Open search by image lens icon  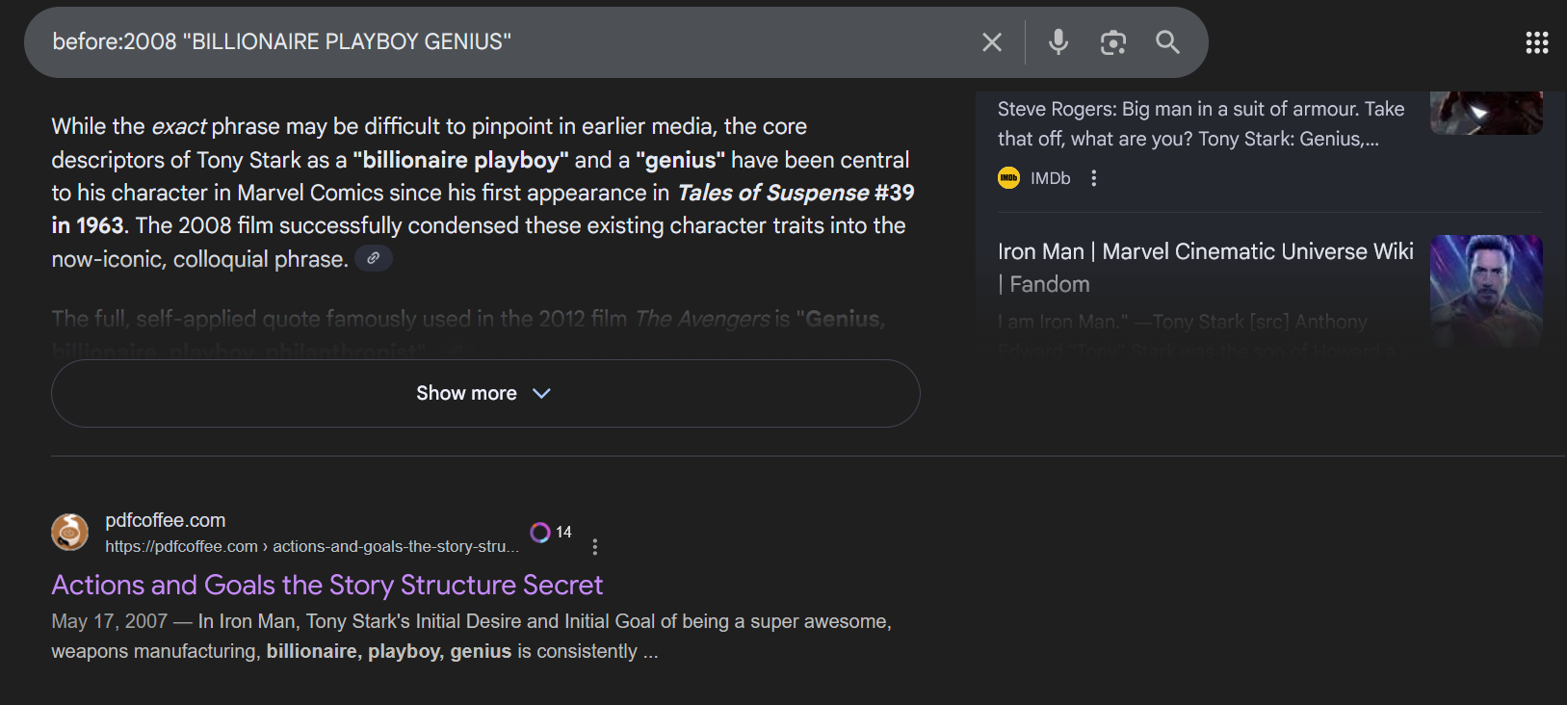(x=1113, y=42)
